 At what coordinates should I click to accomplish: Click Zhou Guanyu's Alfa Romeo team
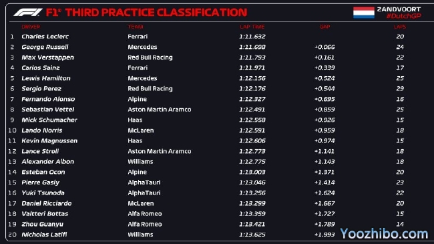(x=145, y=224)
